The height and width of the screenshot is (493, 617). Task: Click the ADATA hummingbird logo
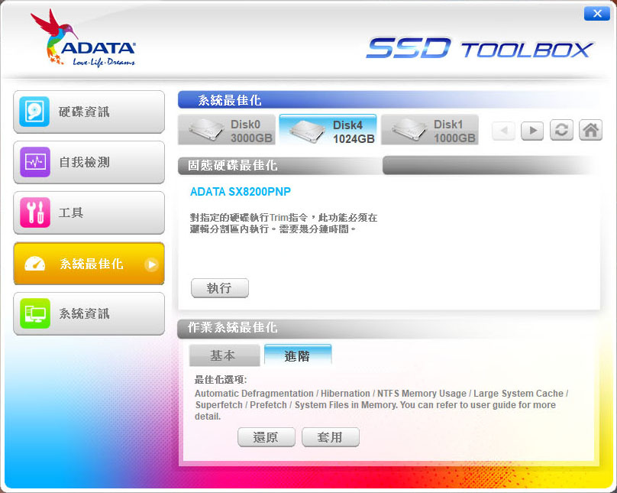(x=83, y=38)
